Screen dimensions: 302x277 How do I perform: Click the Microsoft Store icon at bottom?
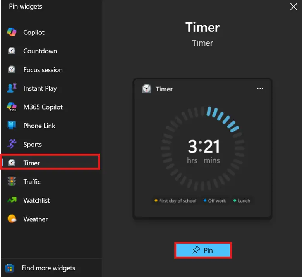10,268
